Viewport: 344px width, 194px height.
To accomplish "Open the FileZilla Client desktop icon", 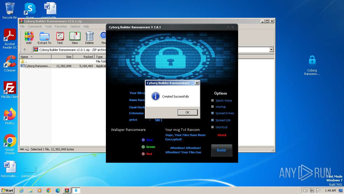I will 10,90.
